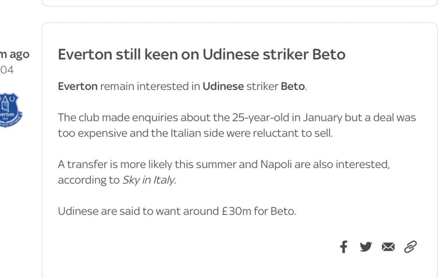
Task: Click the bold 'Beto' link in the first paragraph
Action: pos(293,87)
